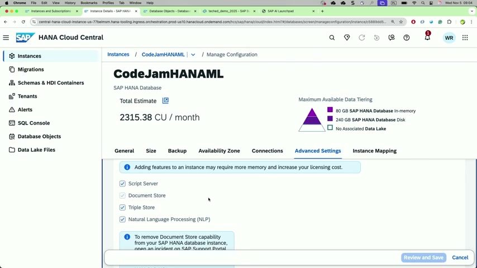Switch to the Size tab
Image resolution: width=477 pixels, height=268 pixels.
tap(151, 151)
